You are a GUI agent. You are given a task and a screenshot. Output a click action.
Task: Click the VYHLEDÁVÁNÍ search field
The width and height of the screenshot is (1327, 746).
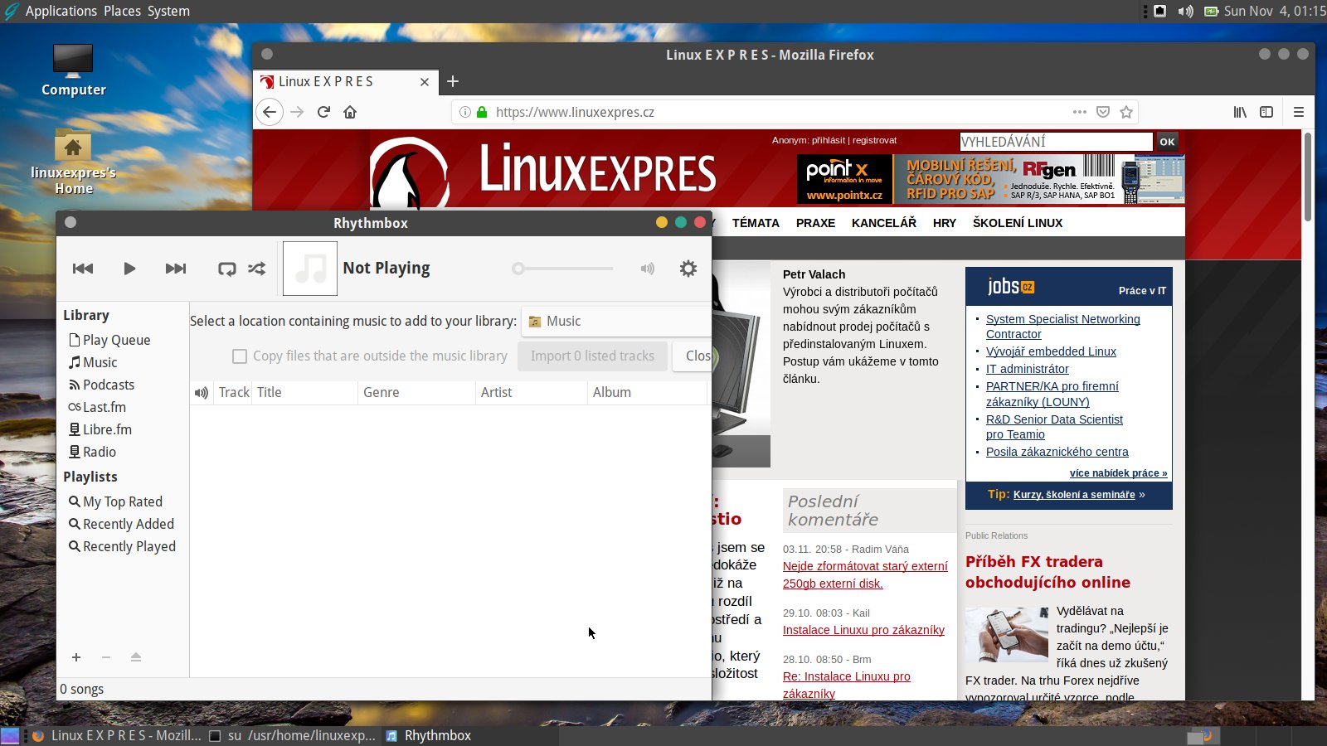pyautogui.click(x=1056, y=142)
